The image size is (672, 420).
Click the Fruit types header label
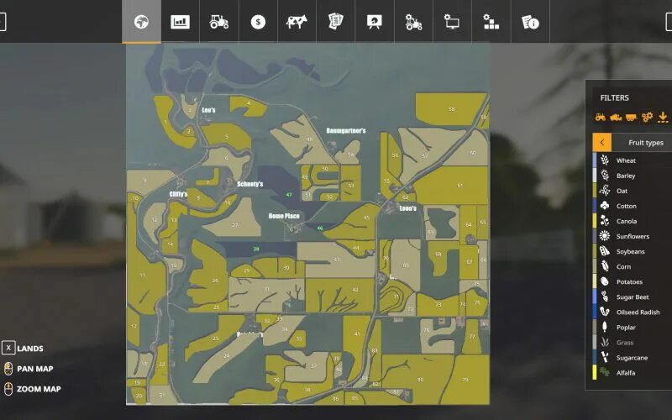(x=646, y=143)
